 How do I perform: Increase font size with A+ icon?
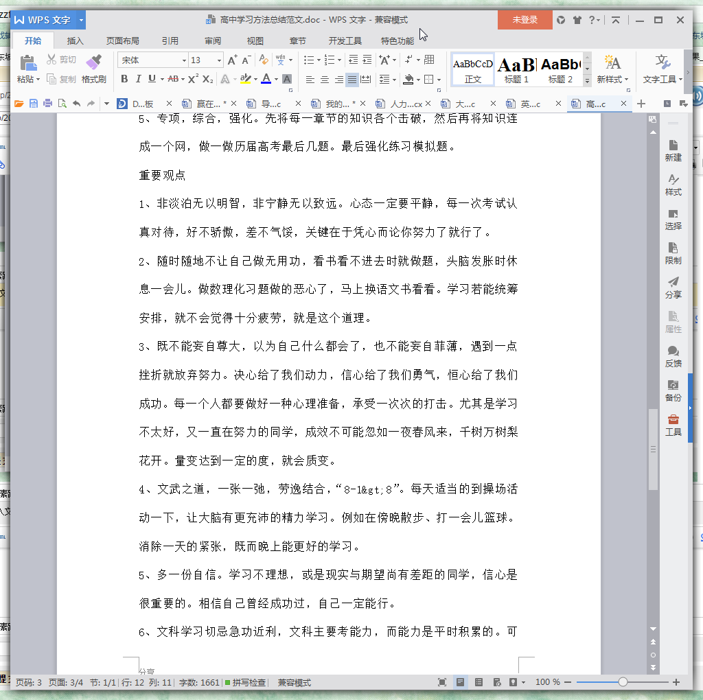point(232,60)
